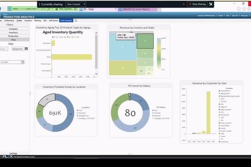The image size is (251, 167).
Task: Click the dark green highlighted treemap tile
Action: click(x=145, y=41)
